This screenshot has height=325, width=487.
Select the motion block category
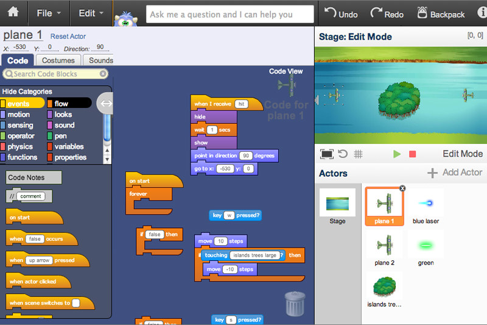tap(18, 115)
